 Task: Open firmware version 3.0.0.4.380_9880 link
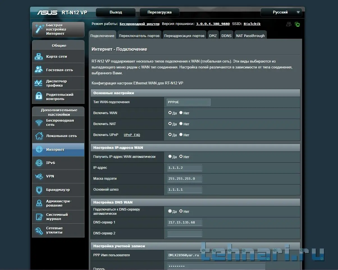pos(213,24)
